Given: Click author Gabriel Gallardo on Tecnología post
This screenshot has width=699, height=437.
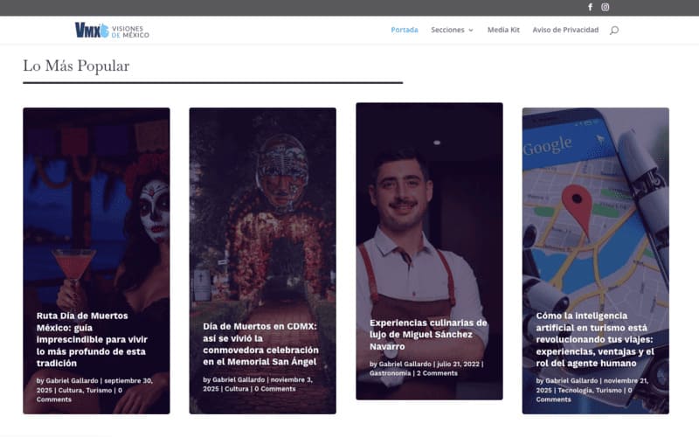Looking at the screenshot, I should [571, 381].
